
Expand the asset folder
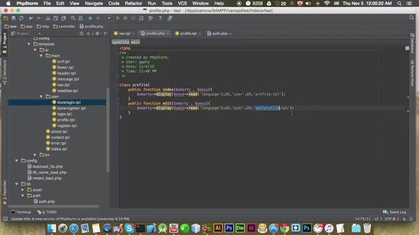pyautogui.click(x=23, y=190)
